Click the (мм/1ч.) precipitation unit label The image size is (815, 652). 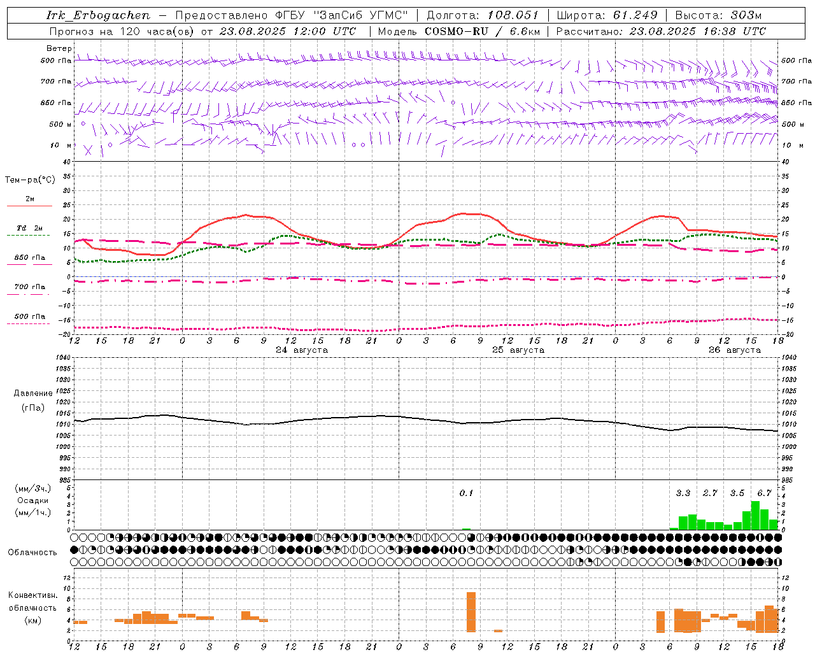(33, 513)
